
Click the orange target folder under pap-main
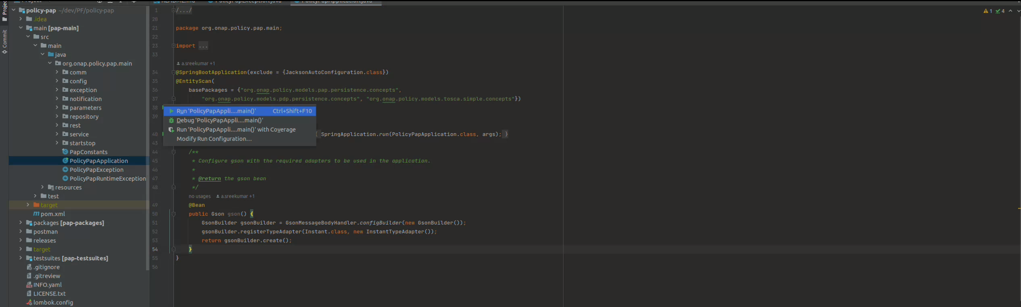[36, 205]
